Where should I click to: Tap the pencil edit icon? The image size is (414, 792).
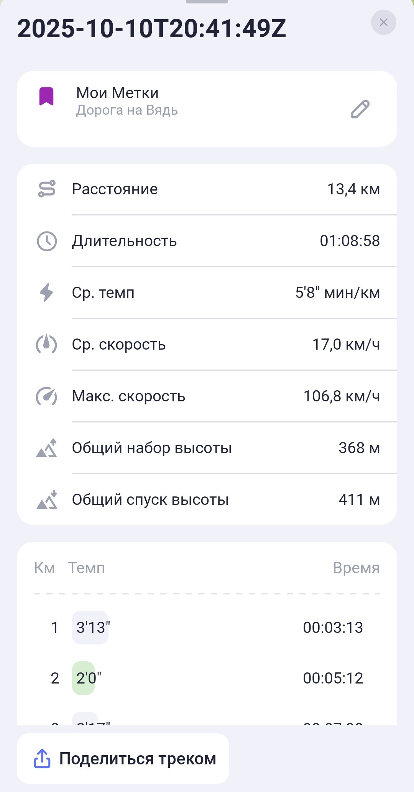(360, 109)
